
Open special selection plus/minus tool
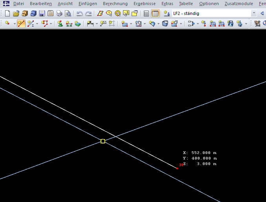tap(126, 13)
